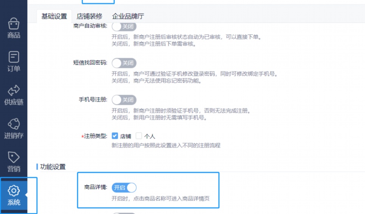
Task: Click the 营销 text label in sidebar
Action: 14,169
